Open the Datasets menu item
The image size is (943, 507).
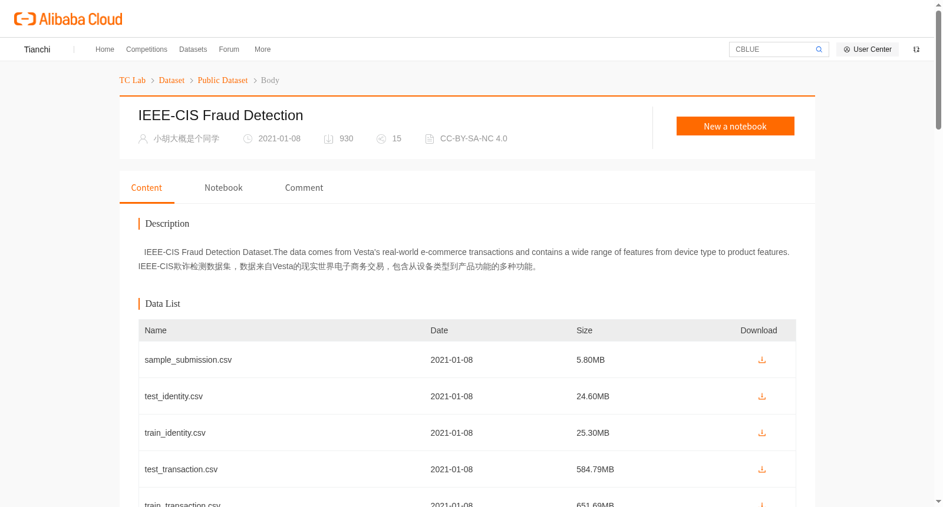point(193,49)
